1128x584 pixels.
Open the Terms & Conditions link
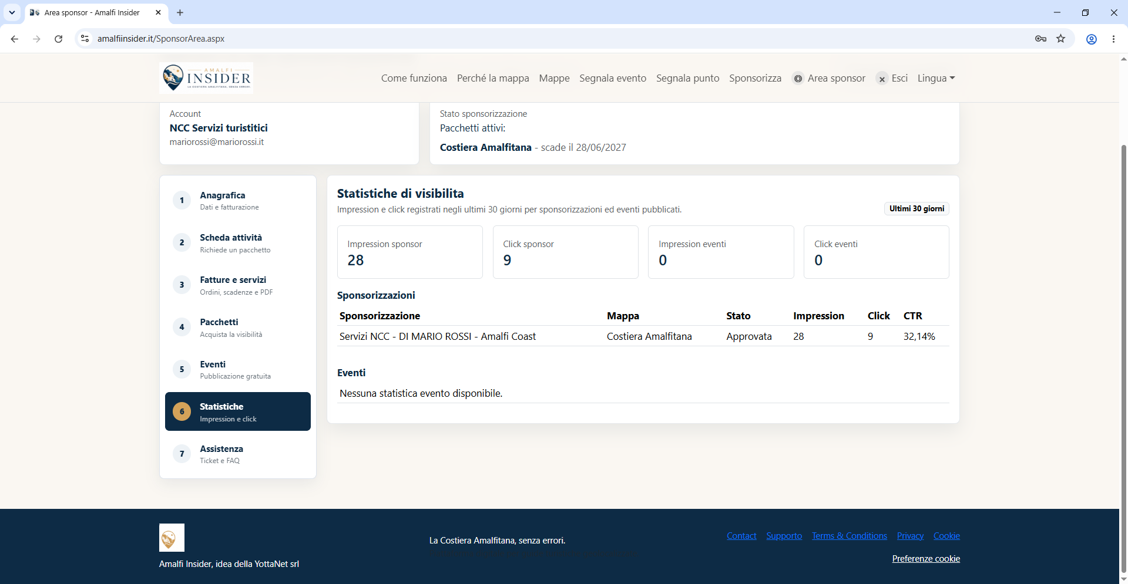point(850,536)
